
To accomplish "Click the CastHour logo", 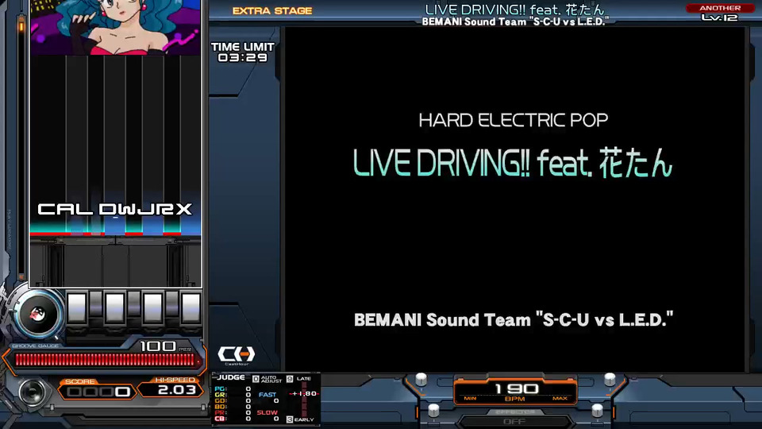I will click(237, 355).
